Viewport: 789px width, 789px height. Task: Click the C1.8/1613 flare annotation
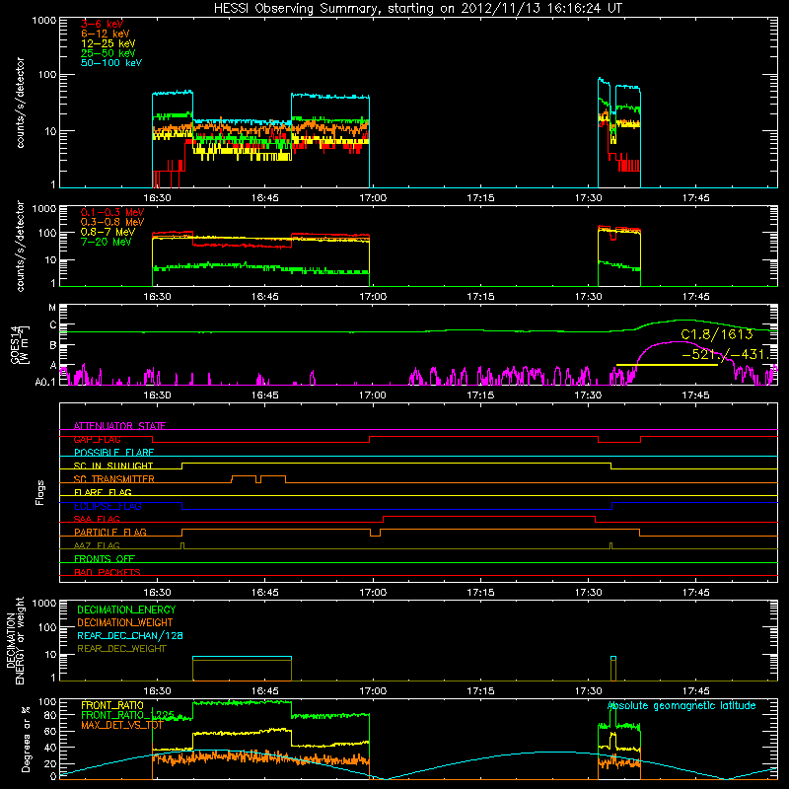coord(717,334)
